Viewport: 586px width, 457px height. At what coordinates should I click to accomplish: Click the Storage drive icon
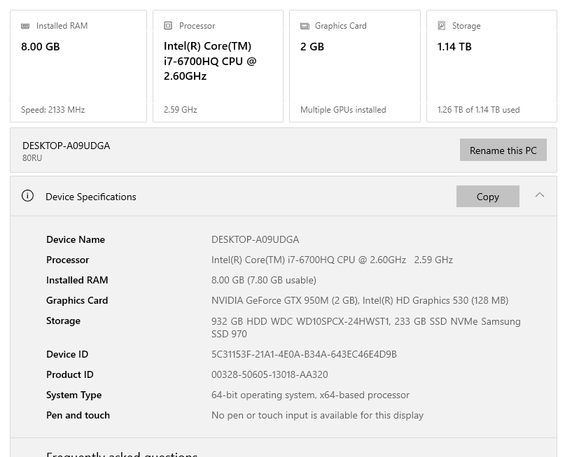click(x=441, y=25)
